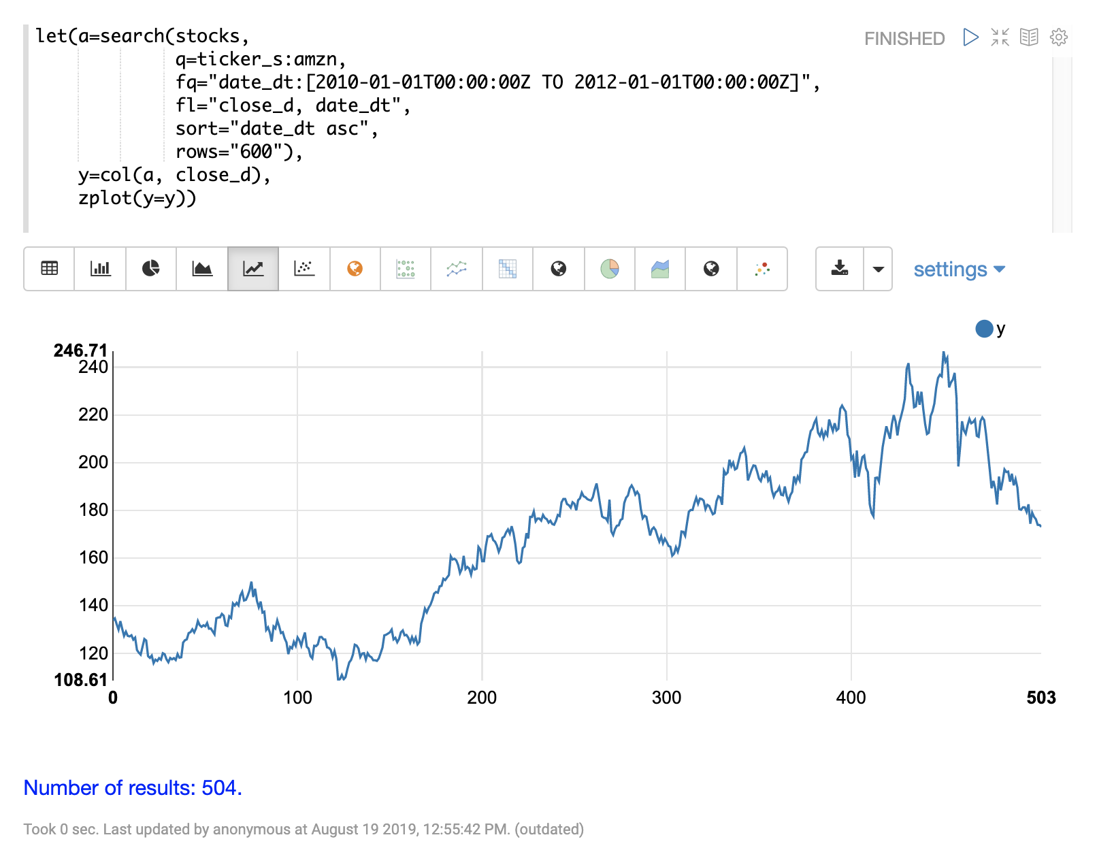
Task: Hide the code editor with collapse arrows
Action: [1000, 37]
